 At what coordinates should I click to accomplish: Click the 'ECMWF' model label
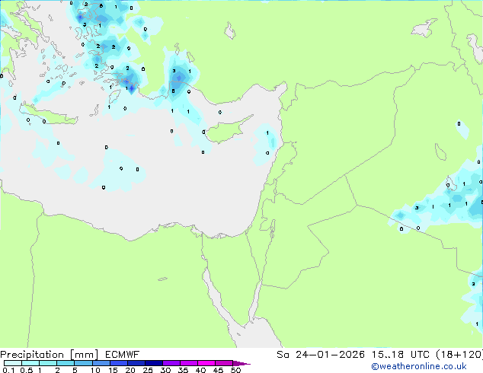click(123, 355)
